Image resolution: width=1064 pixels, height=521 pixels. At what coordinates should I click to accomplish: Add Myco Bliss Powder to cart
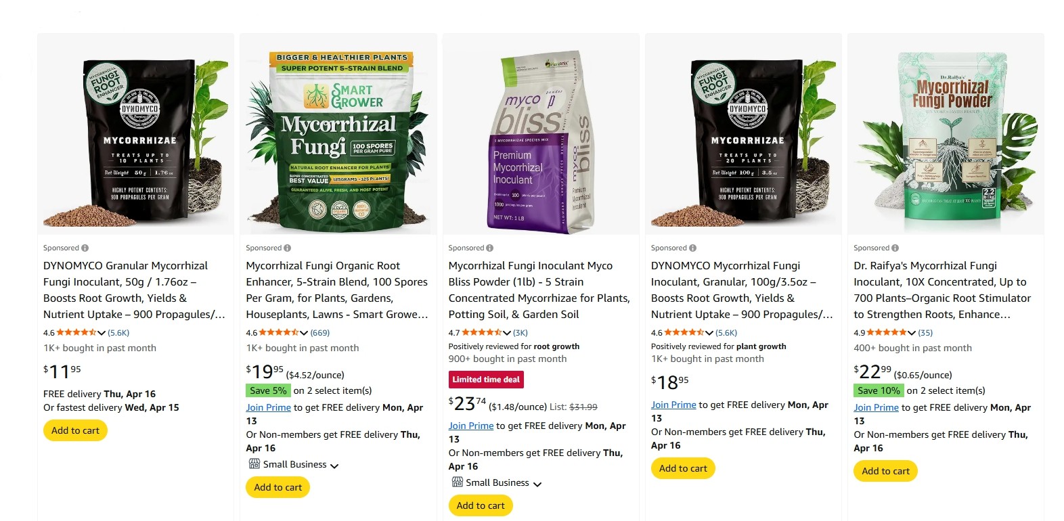(481, 505)
